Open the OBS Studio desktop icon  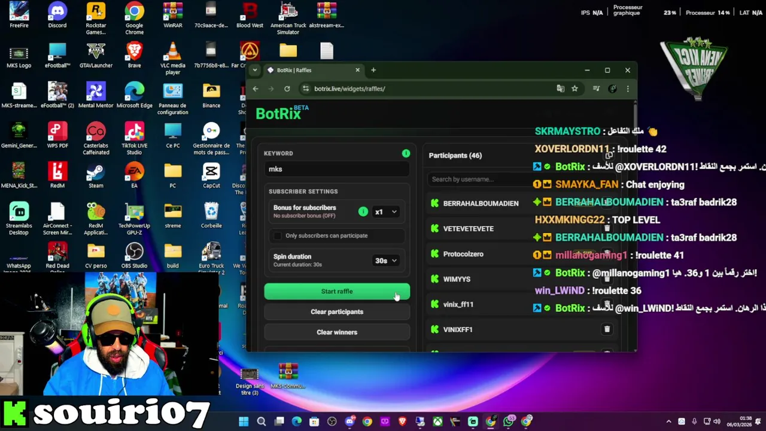134,256
